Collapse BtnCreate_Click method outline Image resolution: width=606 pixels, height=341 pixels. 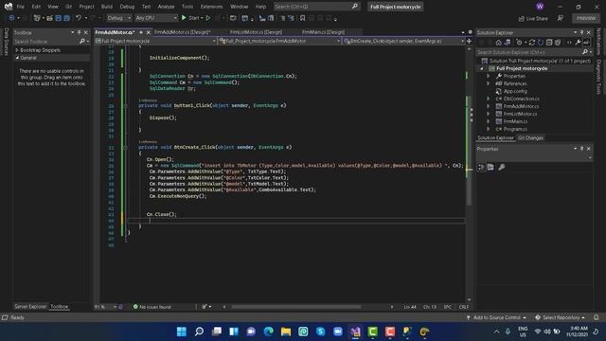125,147
